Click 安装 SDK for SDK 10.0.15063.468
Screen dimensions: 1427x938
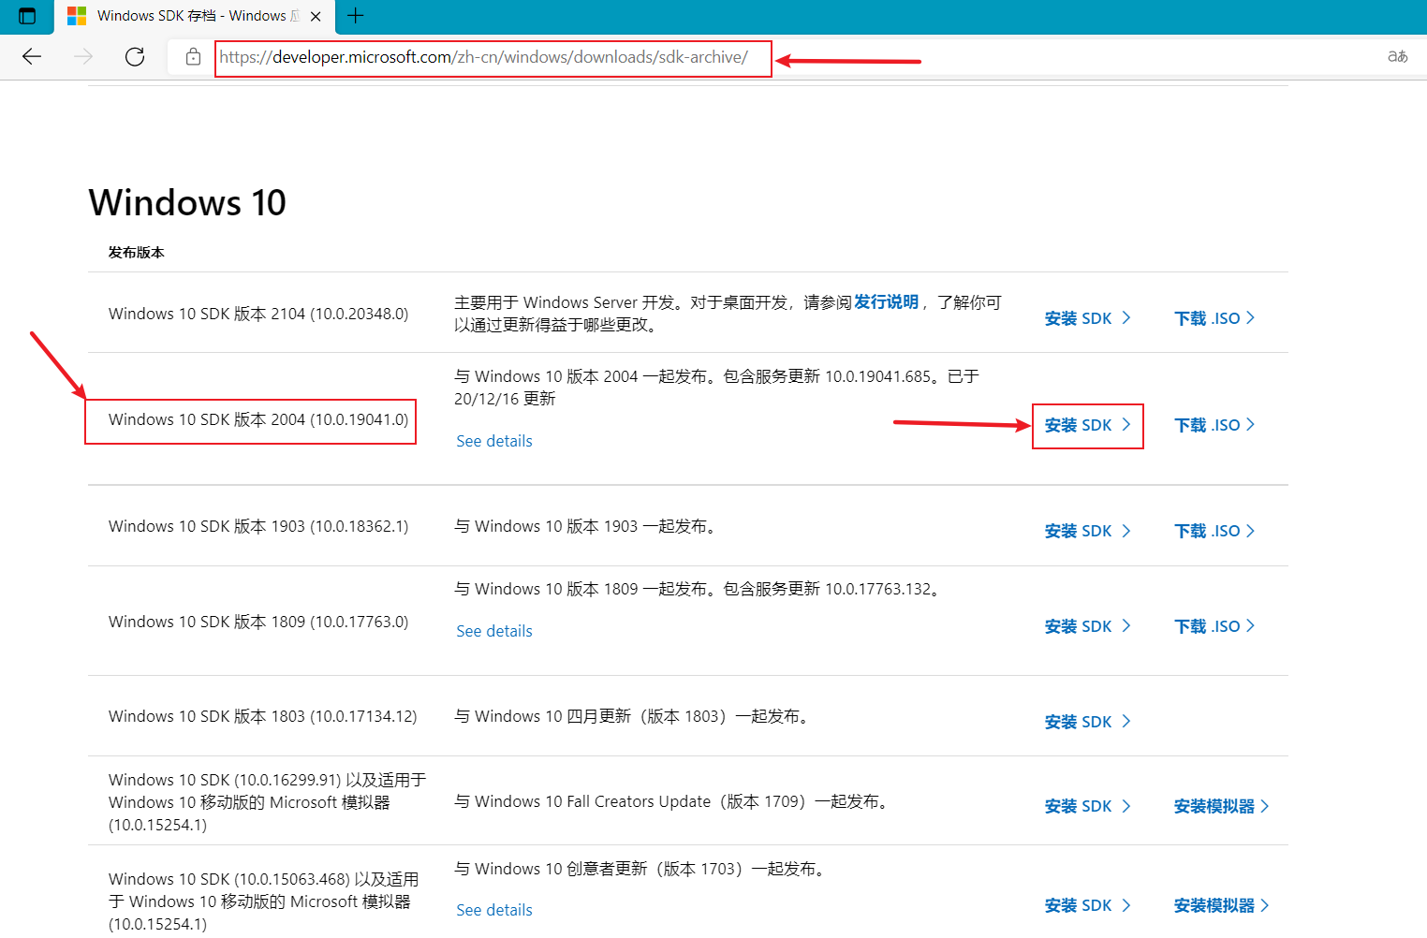(1088, 905)
